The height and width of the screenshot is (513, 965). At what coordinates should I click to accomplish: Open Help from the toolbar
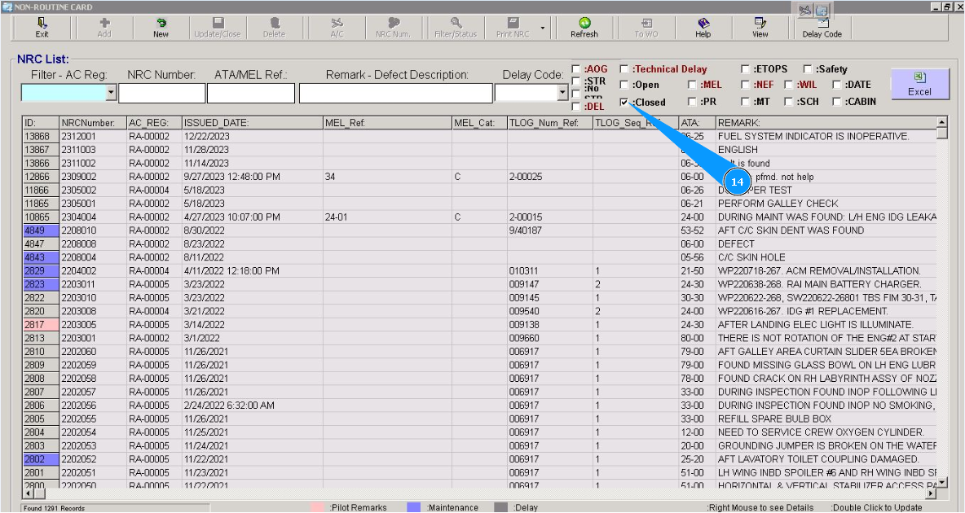703,28
